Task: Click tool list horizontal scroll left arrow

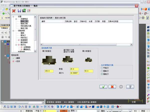Action: (x=41, y=44)
